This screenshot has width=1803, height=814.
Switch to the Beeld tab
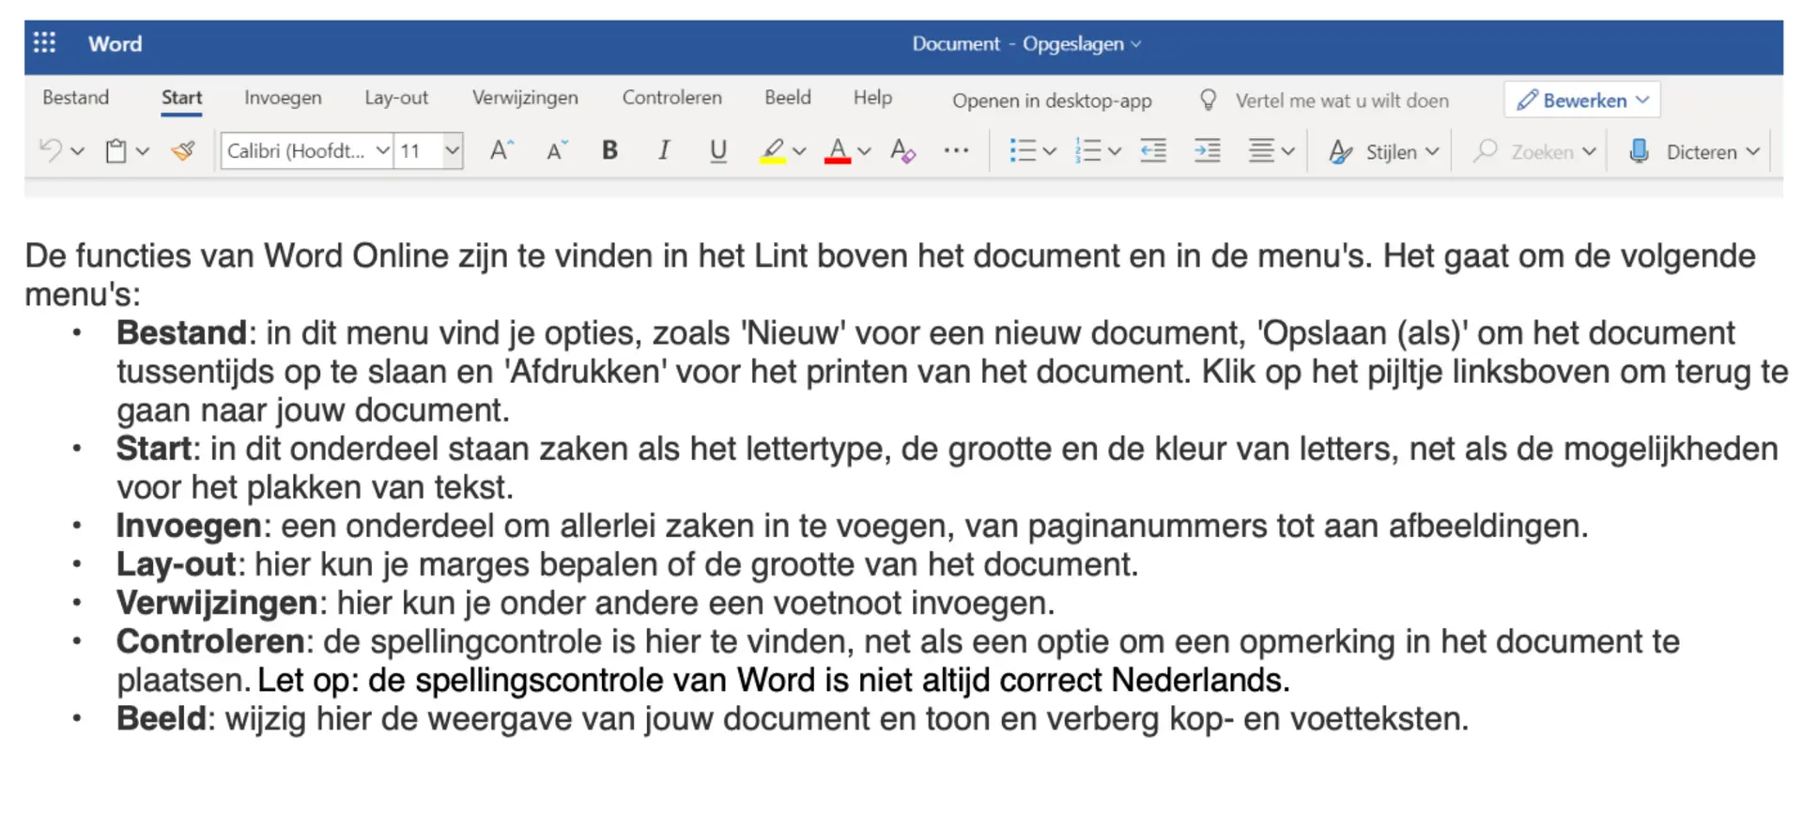pyautogui.click(x=788, y=98)
